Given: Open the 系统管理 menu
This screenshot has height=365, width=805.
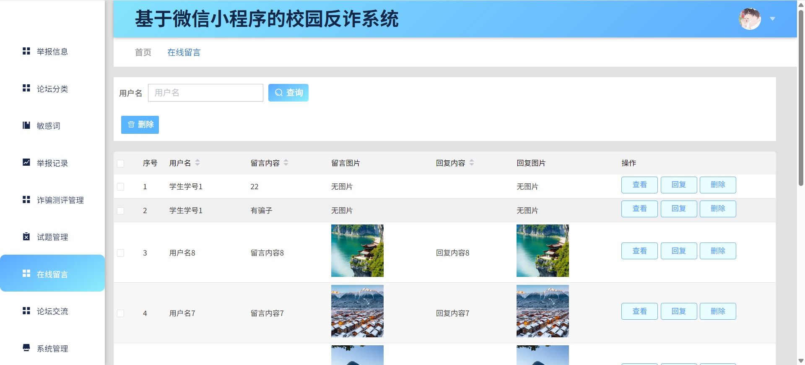Looking at the screenshot, I should pos(52,348).
